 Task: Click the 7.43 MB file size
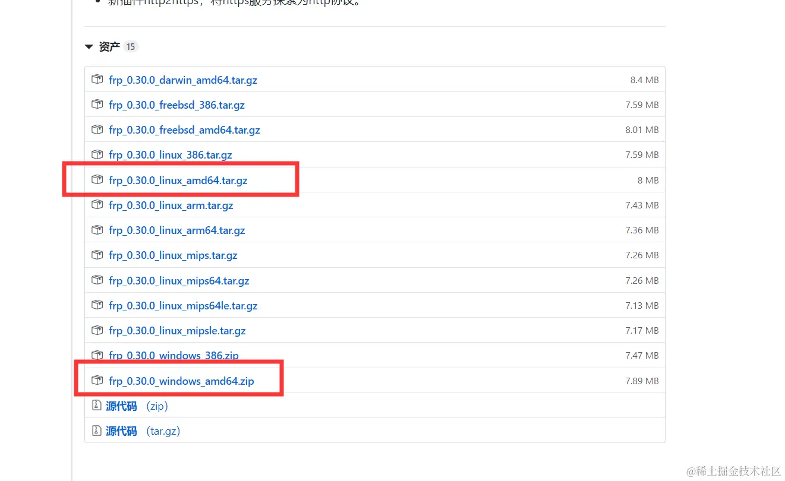642,205
